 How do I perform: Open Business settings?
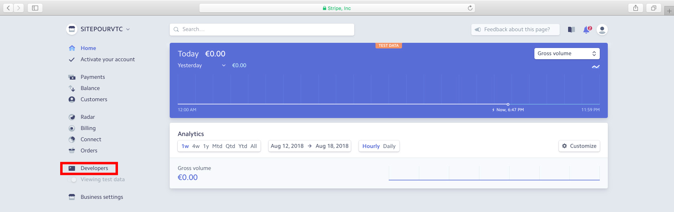102,197
